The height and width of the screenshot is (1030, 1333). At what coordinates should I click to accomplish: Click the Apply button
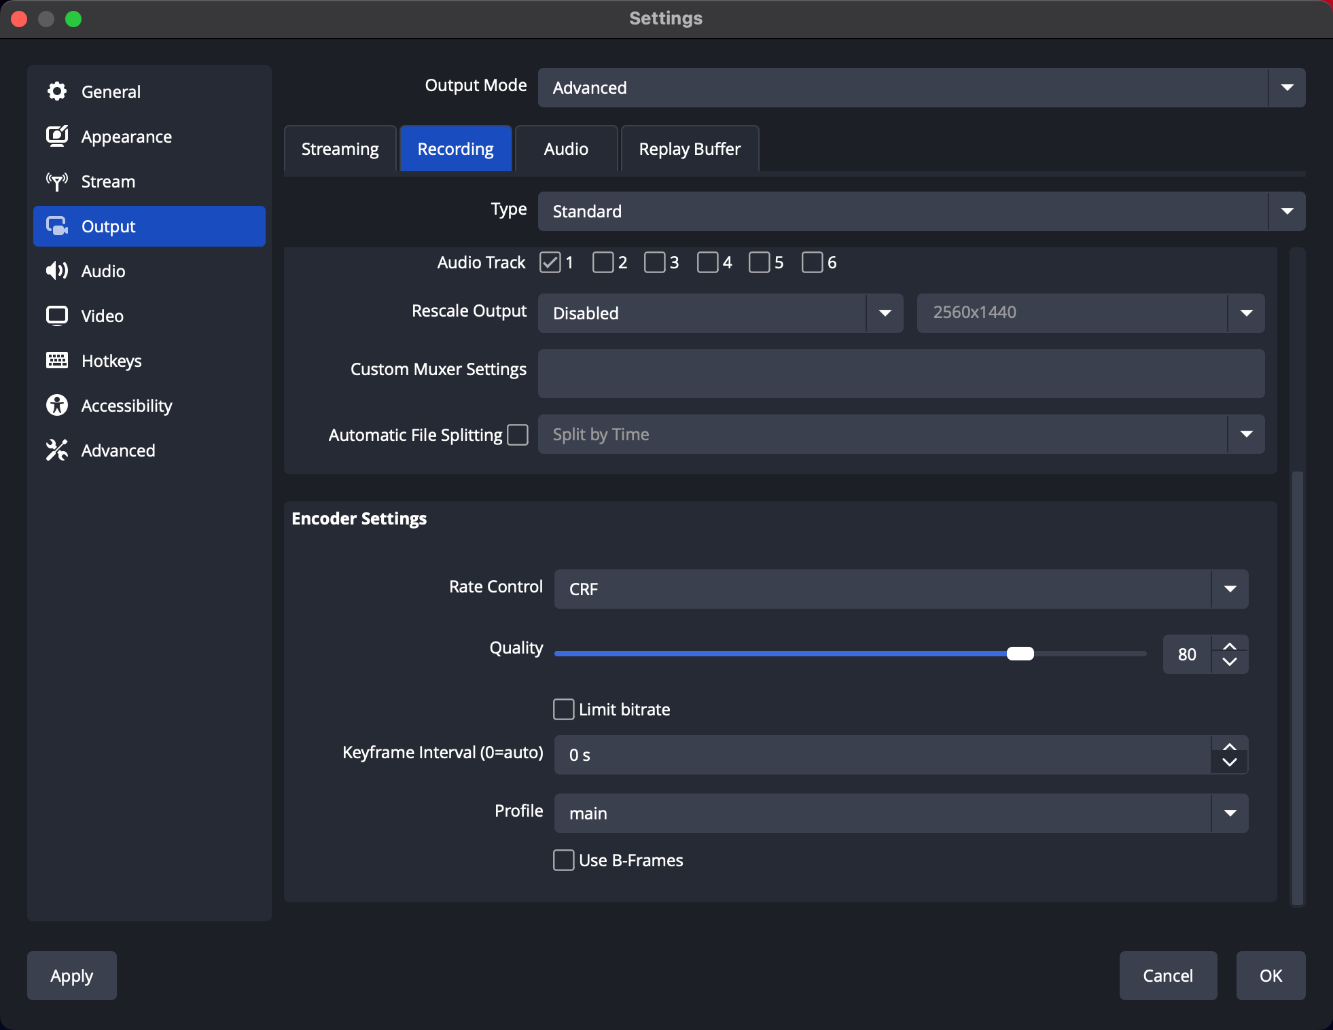(71, 975)
